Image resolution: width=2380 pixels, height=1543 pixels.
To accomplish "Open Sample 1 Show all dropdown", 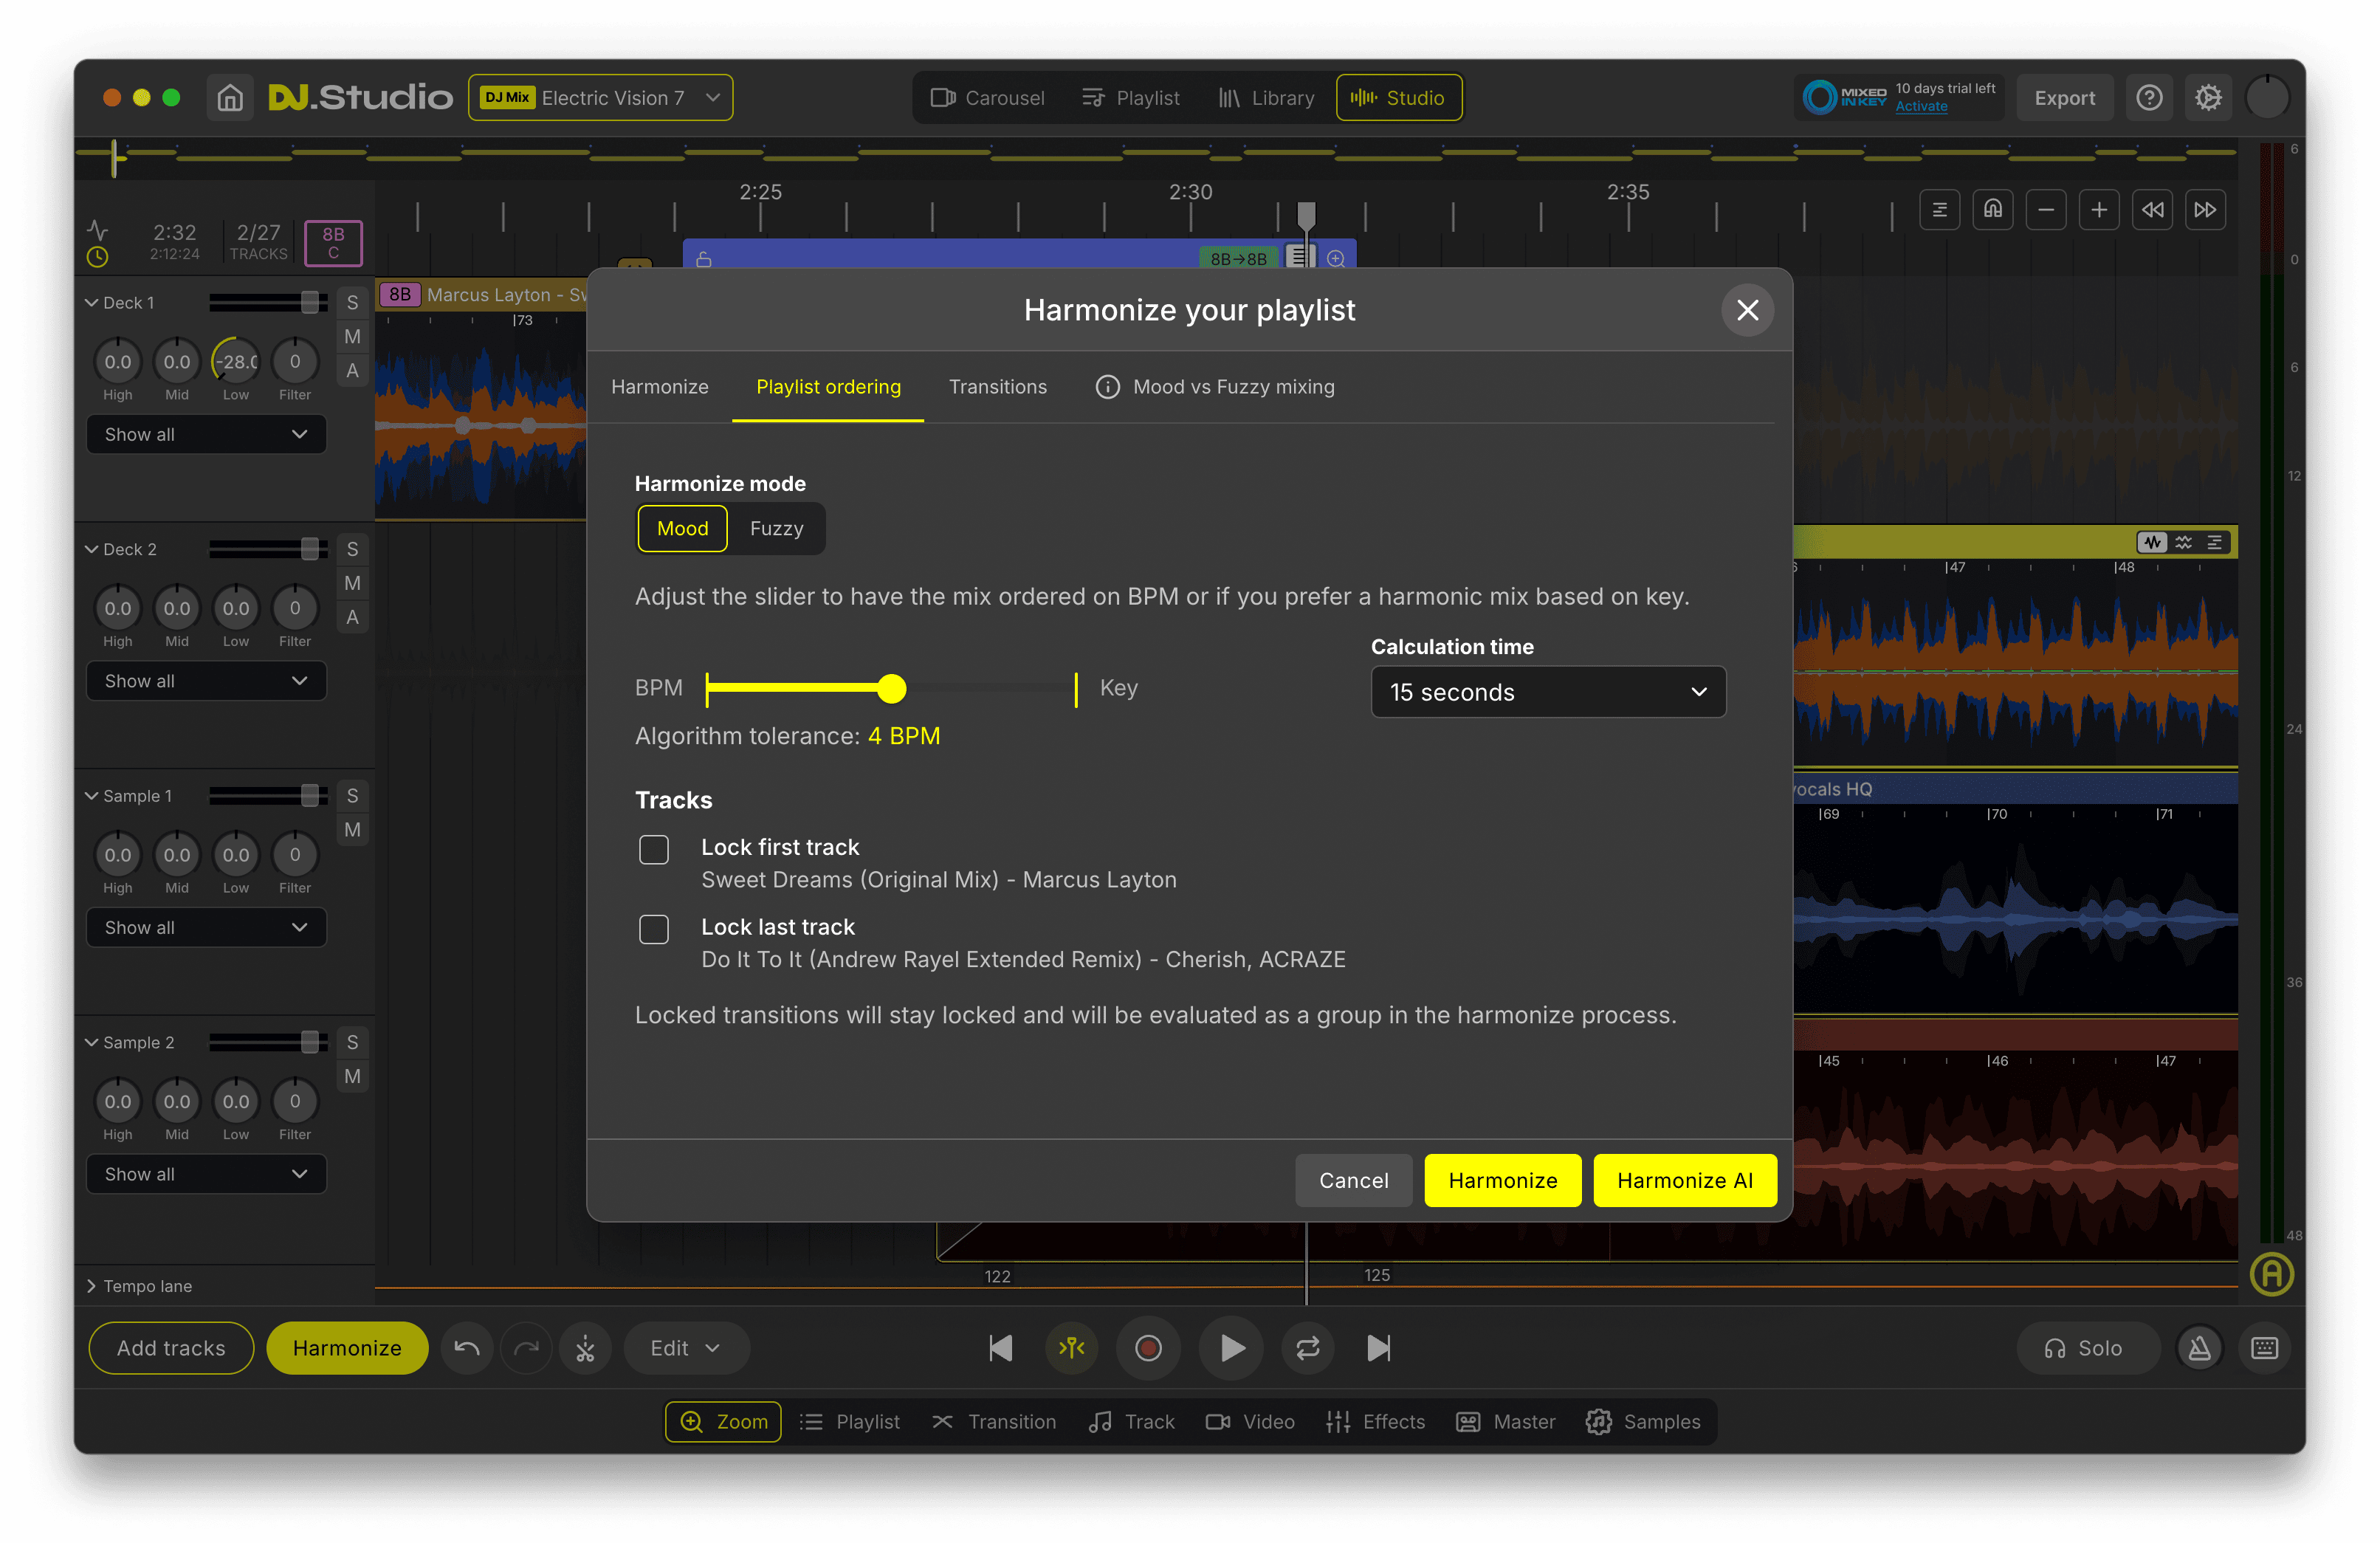I will click(206, 927).
